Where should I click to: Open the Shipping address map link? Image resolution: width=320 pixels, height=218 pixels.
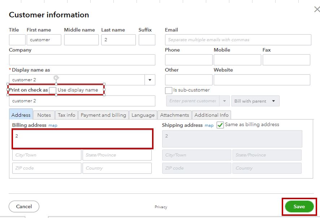point(209,125)
